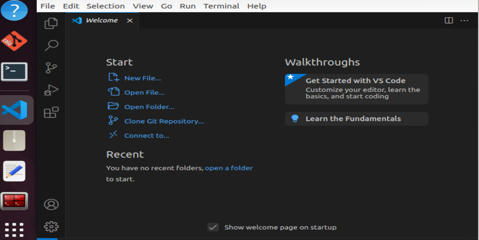Split the editor right
Viewport: 479px width, 240px height.
point(448,21)
